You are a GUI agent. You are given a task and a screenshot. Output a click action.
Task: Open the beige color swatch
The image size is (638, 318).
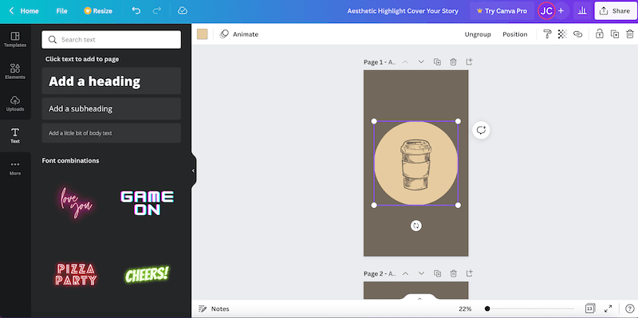pos(203,34)
